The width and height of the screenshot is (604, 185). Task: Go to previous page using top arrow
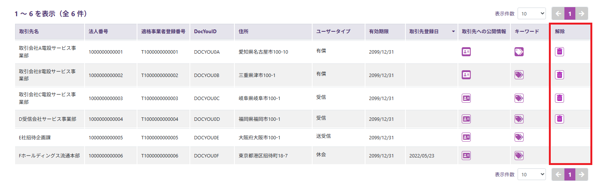(x=558, y=14)
